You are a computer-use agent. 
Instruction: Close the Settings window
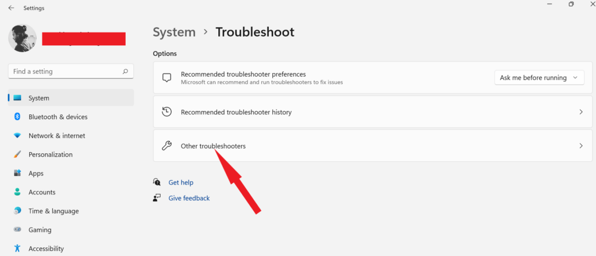click(x=592, y=4)
